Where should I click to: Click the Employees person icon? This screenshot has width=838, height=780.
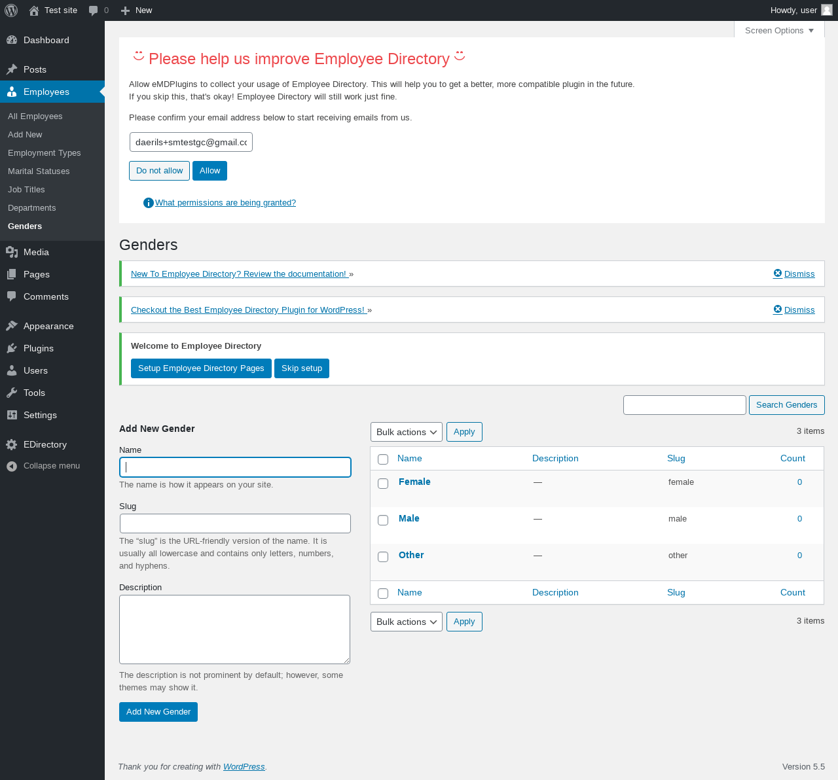tap(12, 92)
